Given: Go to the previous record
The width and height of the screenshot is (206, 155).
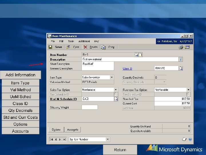Looking at the screenshot, I should pyautogui.click(x=56, y=139).
